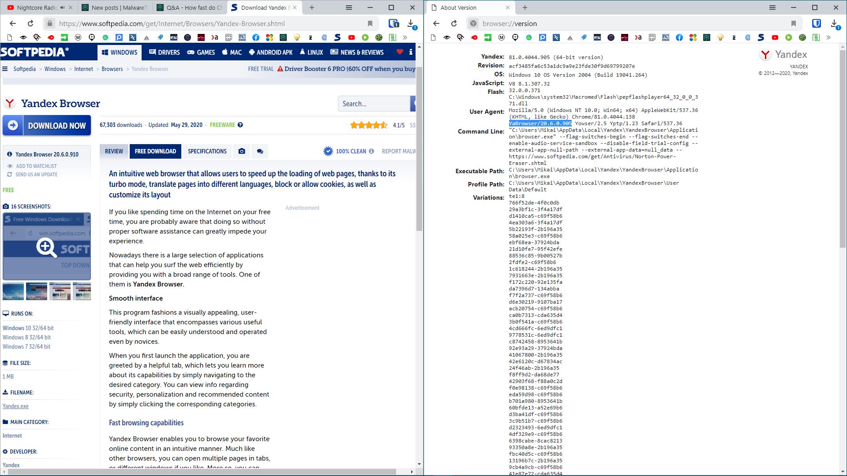The width and height of the screenshot is (847, 476).
Task: Switch to the New posts MalwareTips tab
Action: 116,7
